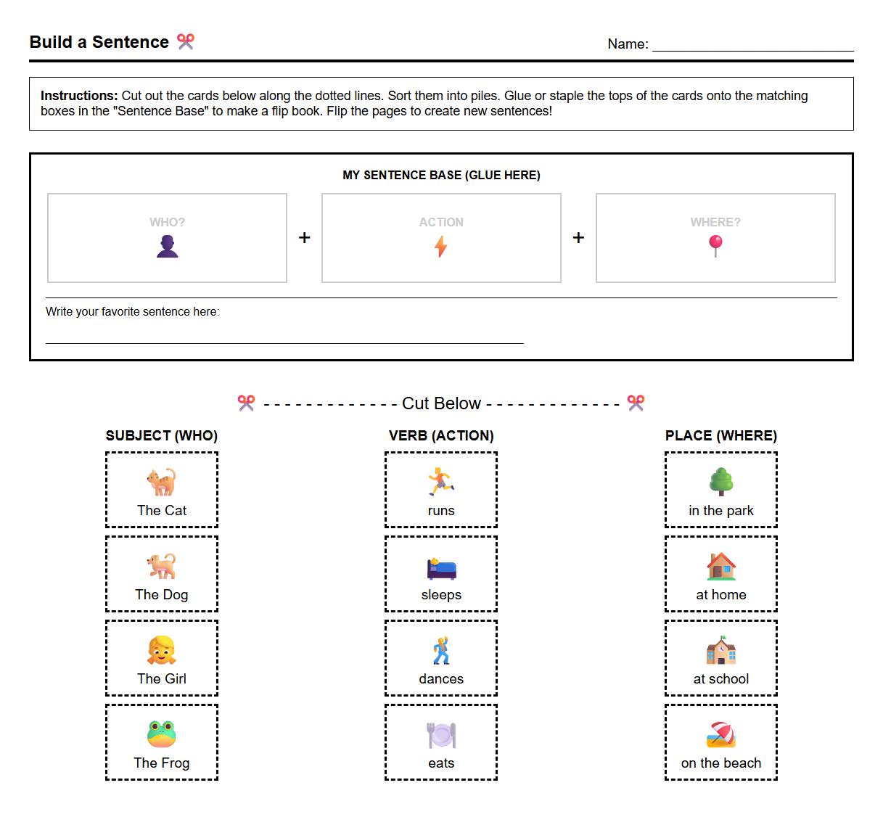The width and height of the screenshot is (883, 817).
Task: Select The Dog subject card
Action: (161, 574)
